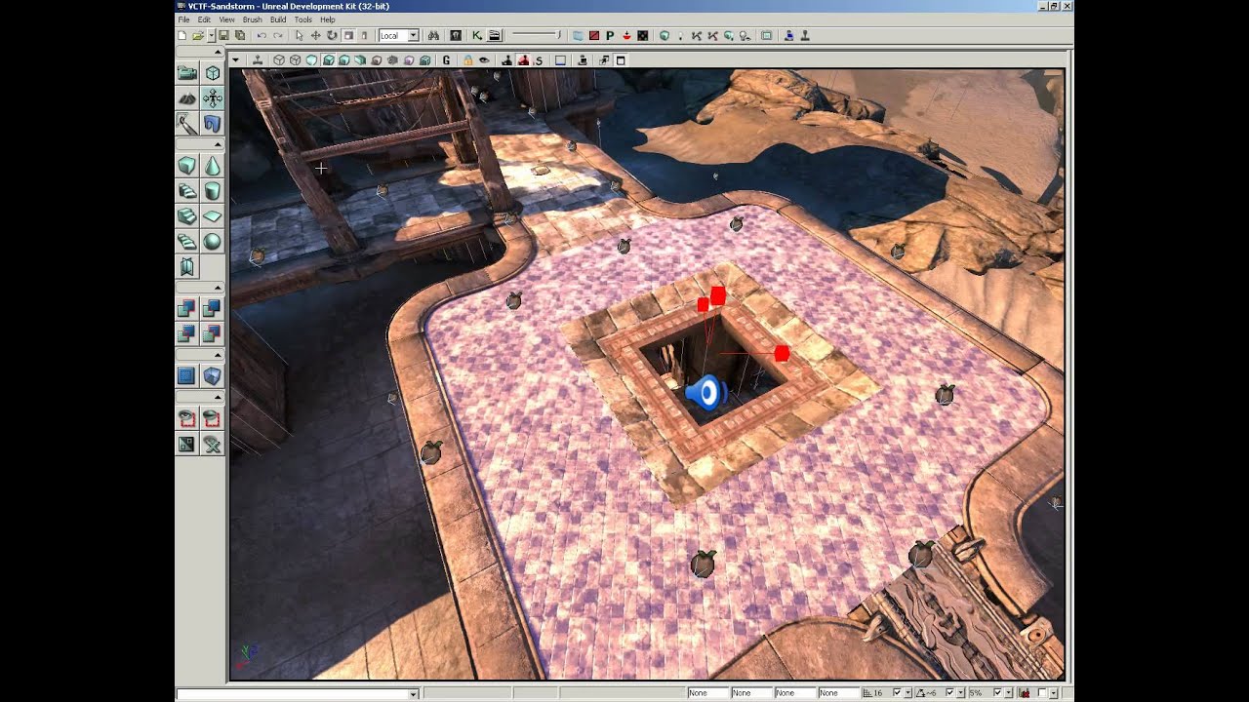1249x702 pixels.
Task: Create a Volumetric brush
Action: tap(187, 267)
